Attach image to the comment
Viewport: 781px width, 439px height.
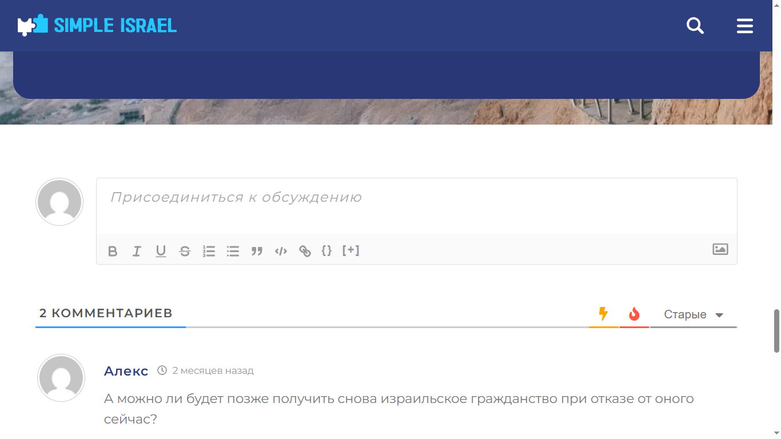pos(720,249)
